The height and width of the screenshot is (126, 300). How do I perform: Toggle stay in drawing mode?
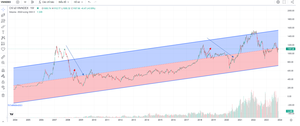point(3,76)
